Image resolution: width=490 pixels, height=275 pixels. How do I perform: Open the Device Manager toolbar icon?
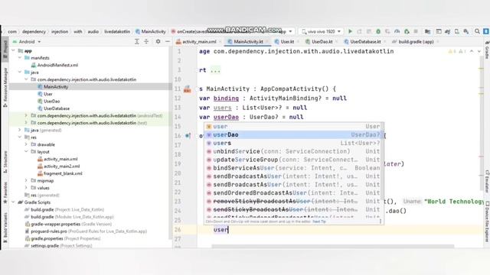[x=457, y=31]
